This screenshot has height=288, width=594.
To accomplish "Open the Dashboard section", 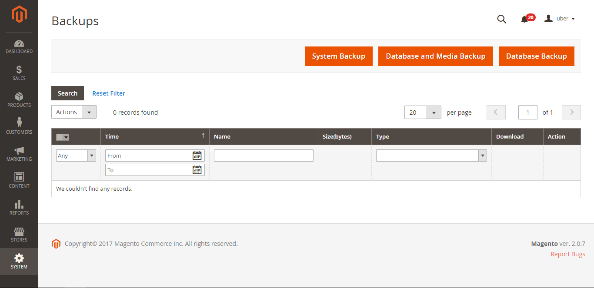I will [x=19, y=46].
